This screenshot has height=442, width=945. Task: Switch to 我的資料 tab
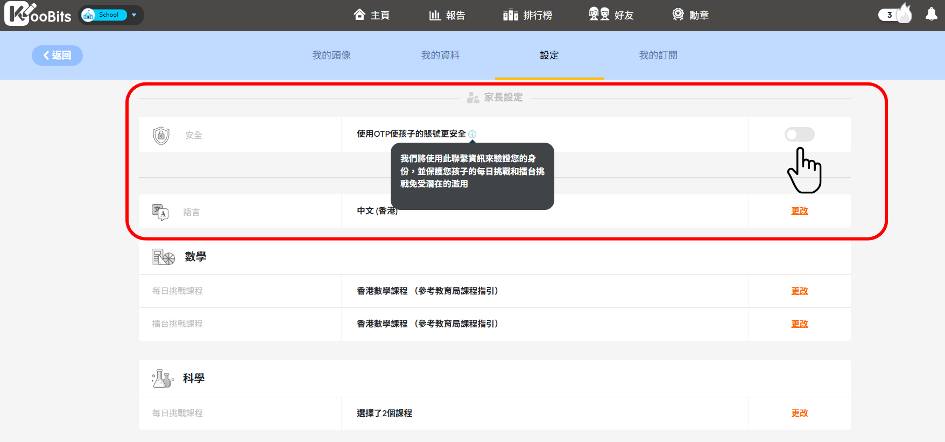(440, 55)
